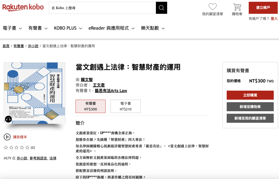Click 新增至購物車 button
279x179 pixels.
(x=250, y=107)
